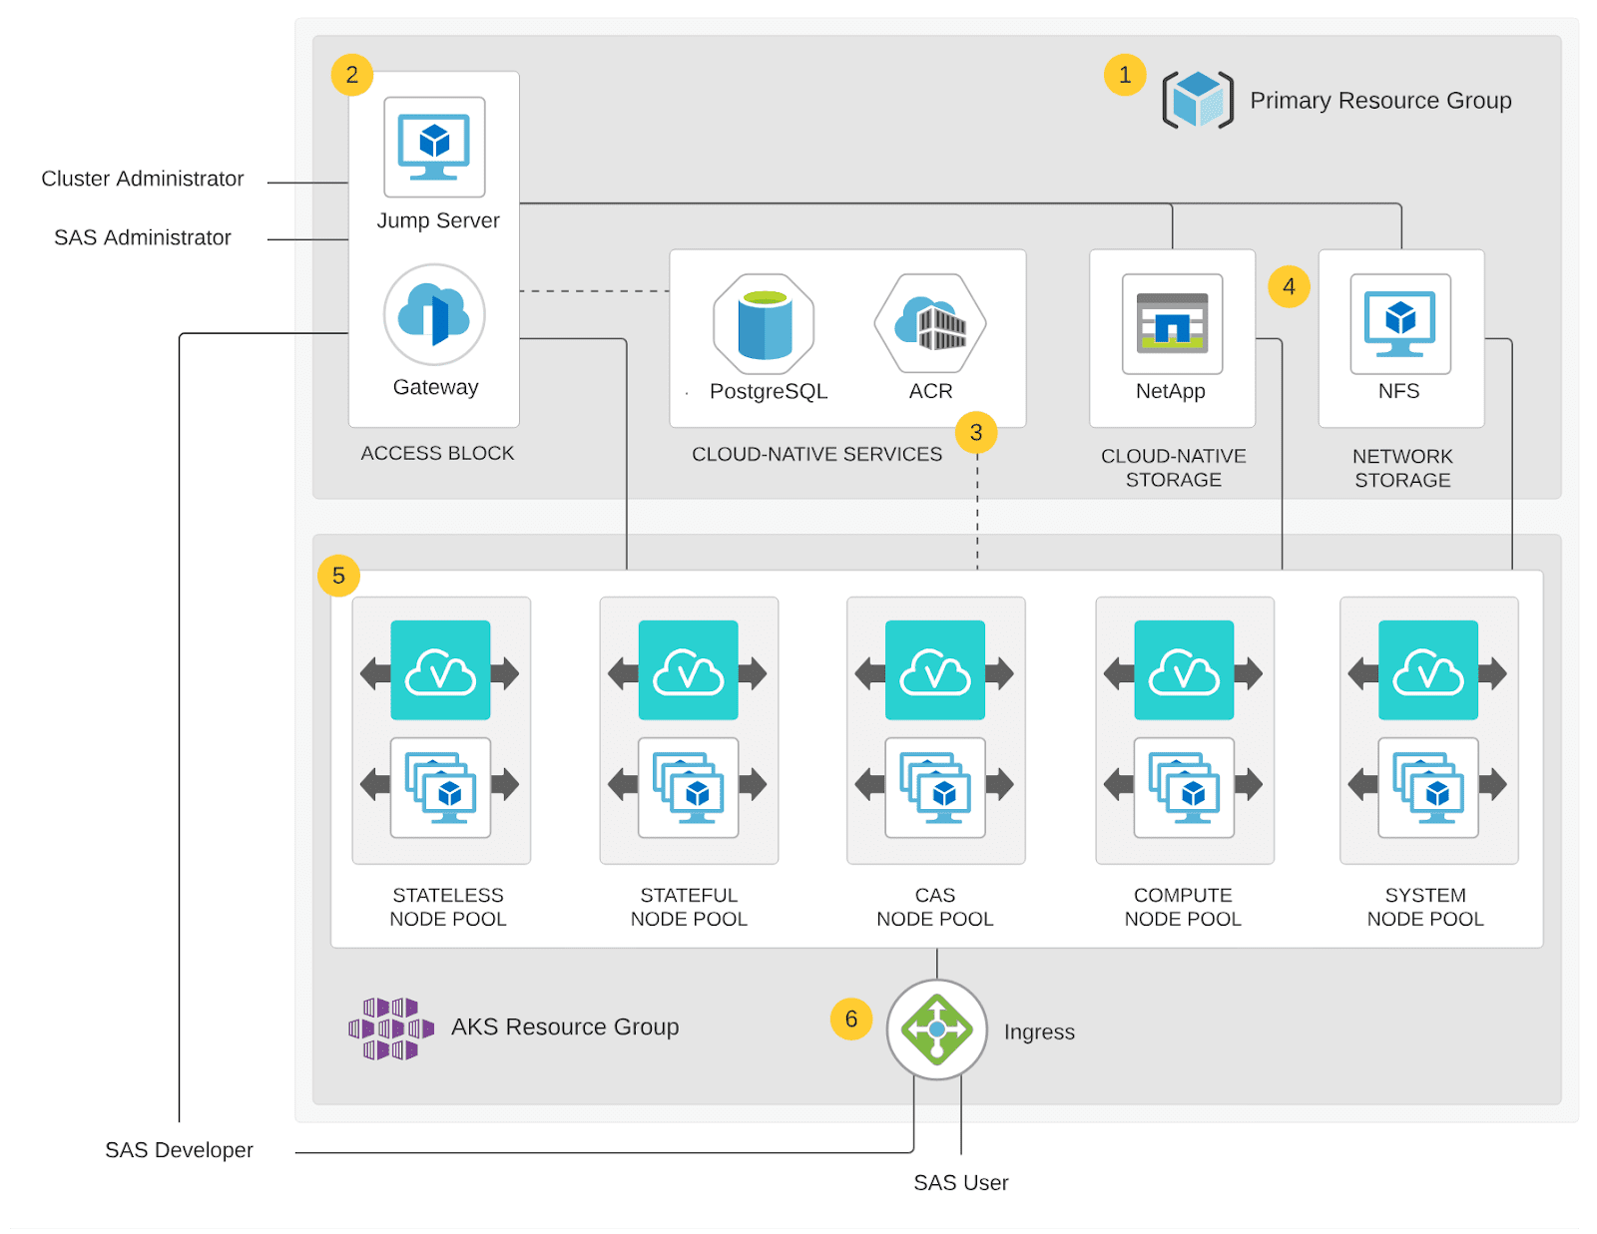Viewport: 1597px width, 1234px height.
Task: Click the SAS Developer label
Action: click(179, 1150)
